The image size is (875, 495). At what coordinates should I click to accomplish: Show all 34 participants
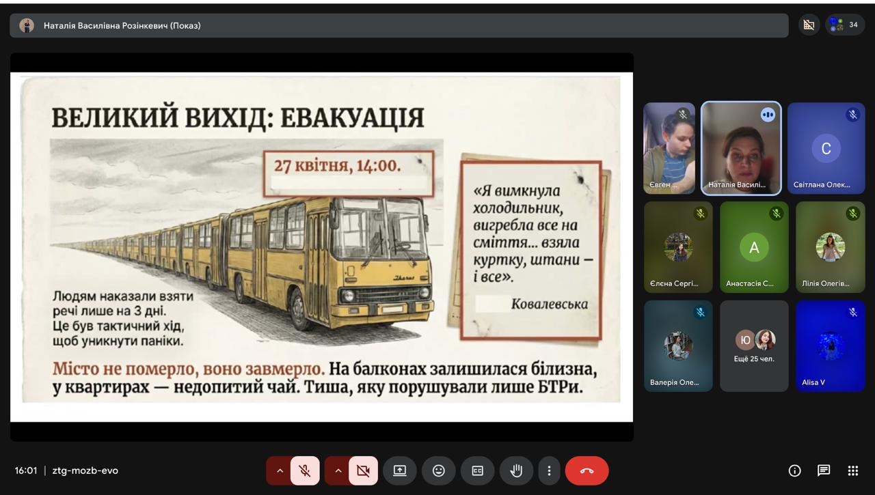pos(845,25)
